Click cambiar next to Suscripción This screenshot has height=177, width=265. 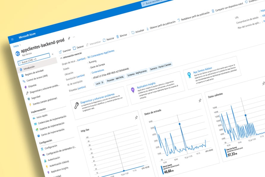coord(81,76)
